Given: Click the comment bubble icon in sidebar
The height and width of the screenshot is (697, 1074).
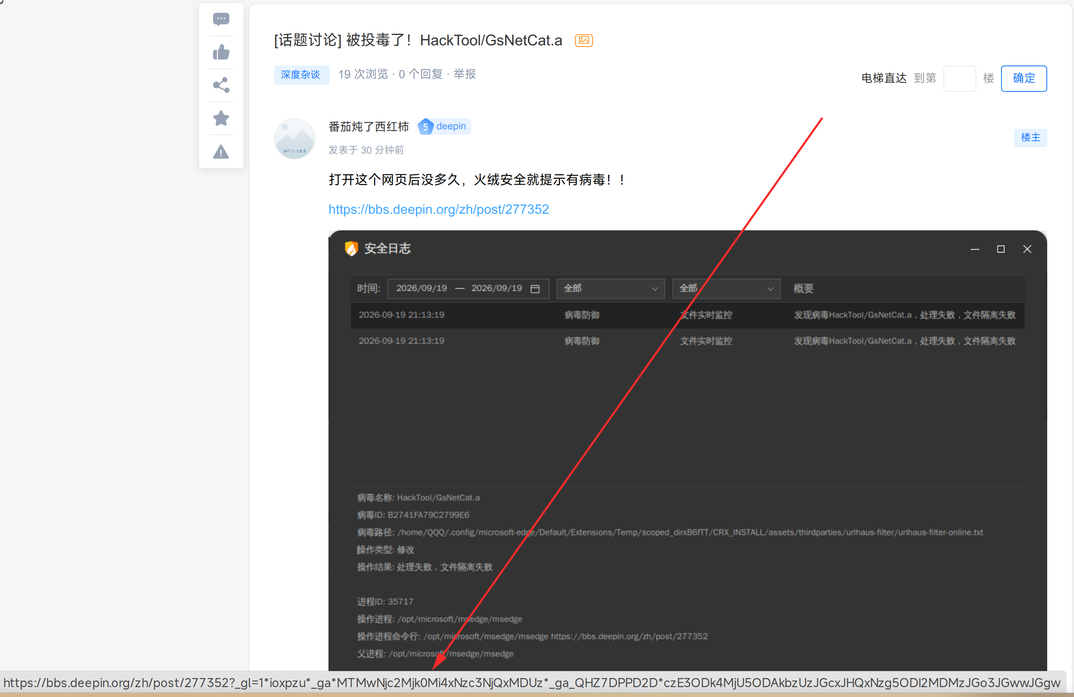Looking at the screenshot, I should [x=221, y=19].
